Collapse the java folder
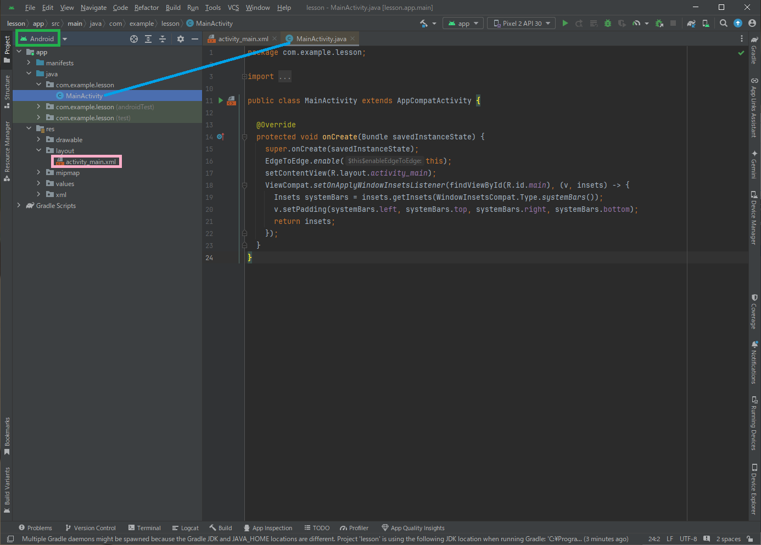 tap(29, 74)
